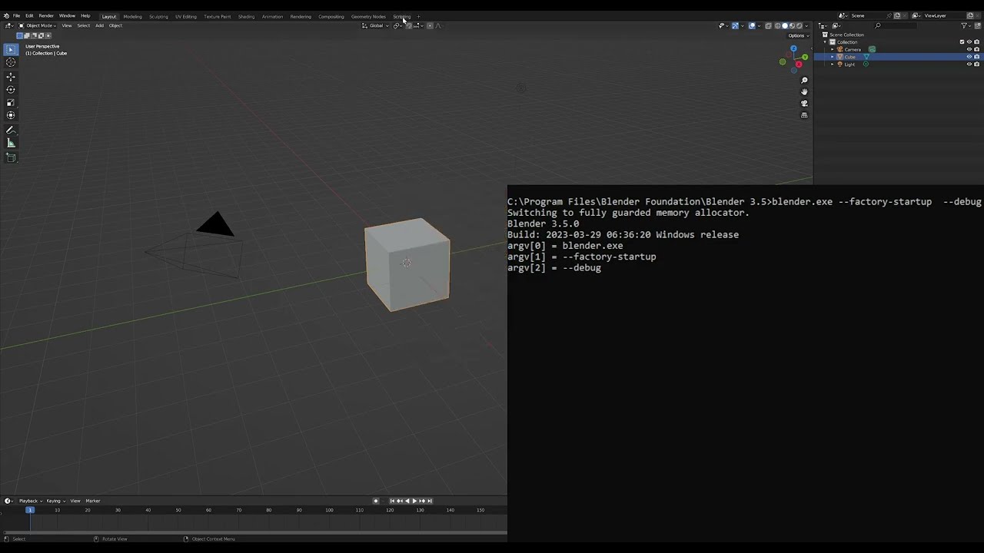The image size is (984, 553).
Task: Hide Light in viewport via eye icon
Action: pos(969,65)
